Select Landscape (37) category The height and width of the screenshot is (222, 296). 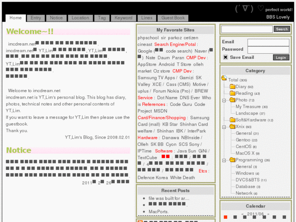coord(250,113)
